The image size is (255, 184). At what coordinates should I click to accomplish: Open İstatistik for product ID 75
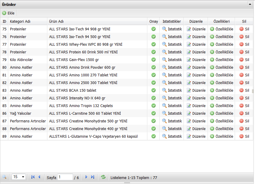172,29
